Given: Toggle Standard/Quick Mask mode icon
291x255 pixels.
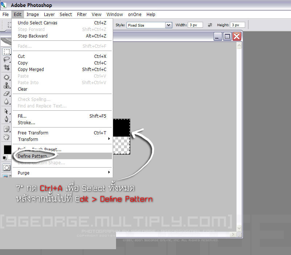Looking at the screenshot, I should pos(7,168).
